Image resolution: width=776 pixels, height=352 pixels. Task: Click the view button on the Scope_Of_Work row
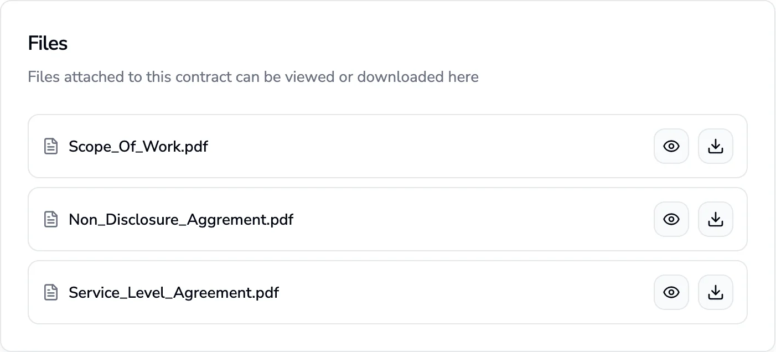671,146
